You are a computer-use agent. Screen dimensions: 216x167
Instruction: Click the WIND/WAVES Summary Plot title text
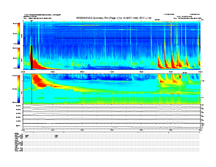pyautogui.click(x=114, y=18)
